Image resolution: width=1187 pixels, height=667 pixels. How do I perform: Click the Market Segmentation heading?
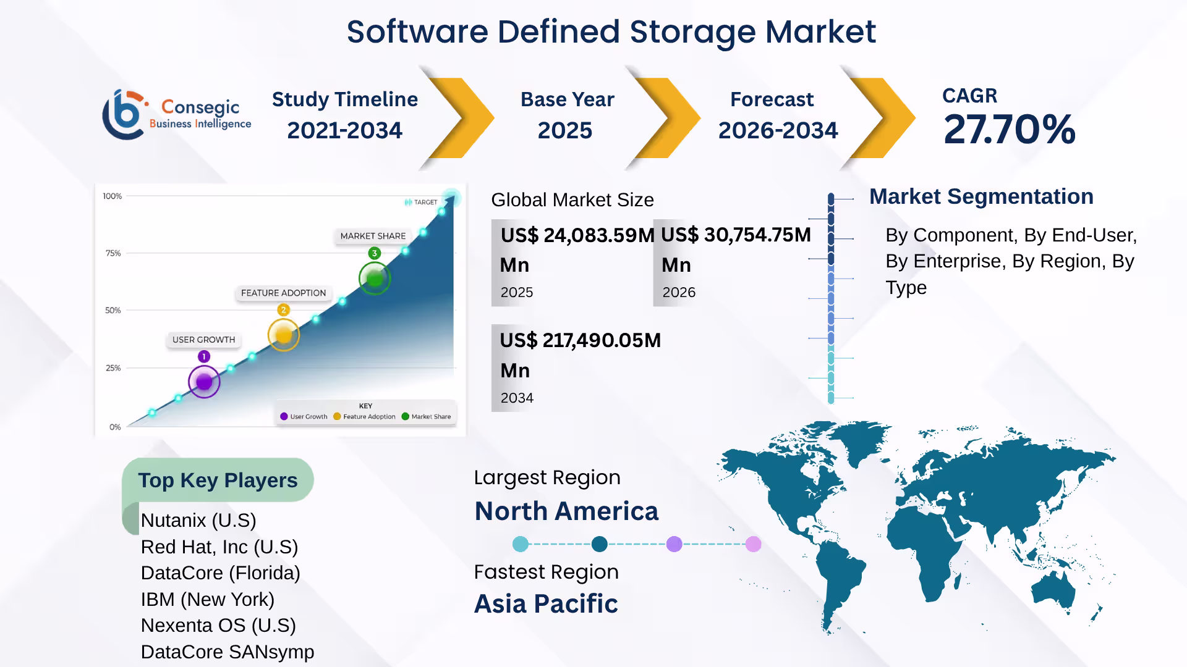982,196
